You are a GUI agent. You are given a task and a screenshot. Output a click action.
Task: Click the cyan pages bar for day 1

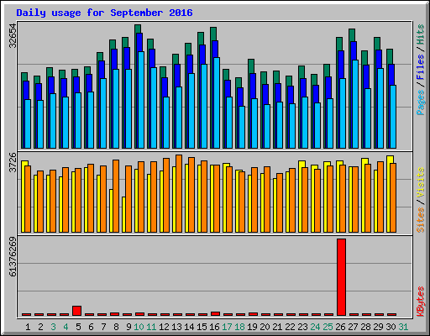pos(28,124)
